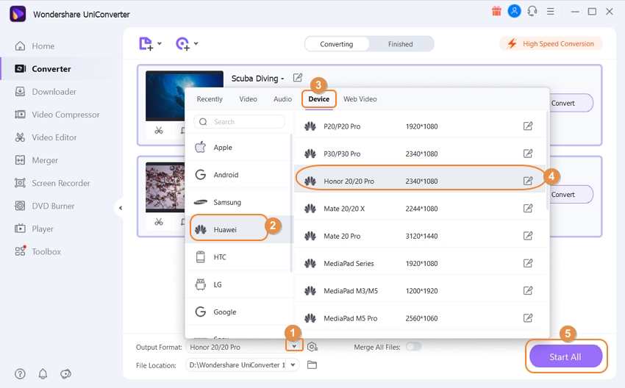
Task: Open the Video Compressor tool
Action: pyautogui.click(x=57, y=115)
